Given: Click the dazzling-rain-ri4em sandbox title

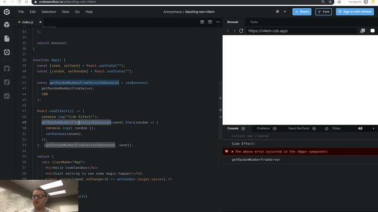Looking at the screenshot, I should click(x=200, y=12).
